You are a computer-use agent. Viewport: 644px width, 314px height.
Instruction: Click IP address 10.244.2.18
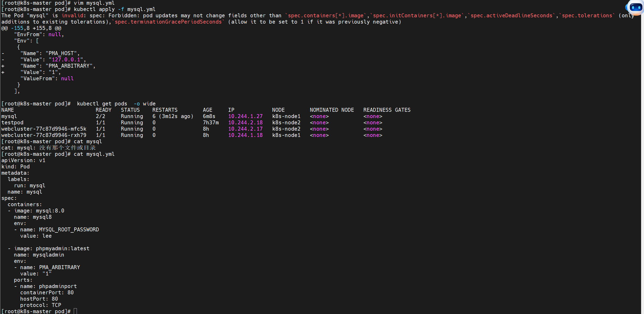click(245, 123)
